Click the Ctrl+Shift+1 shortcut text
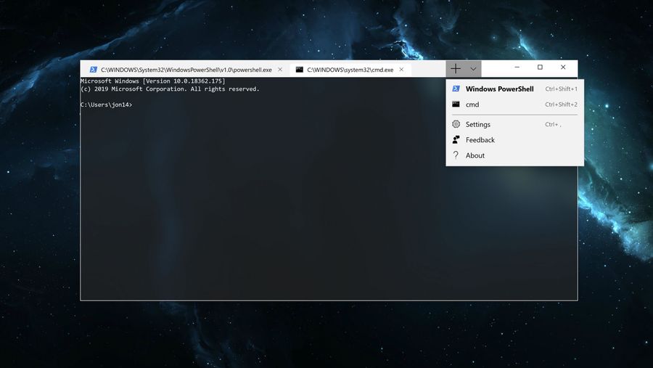 [561, 89]
